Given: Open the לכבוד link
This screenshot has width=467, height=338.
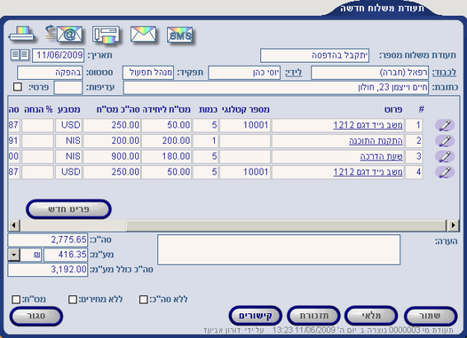Looking at the screenshot, I should (x=444, y=72).
